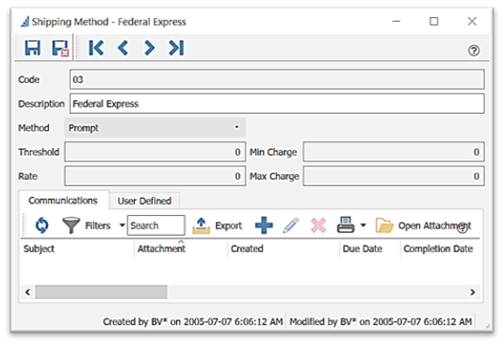
Task: Delete communication with the red X icon
Action: pos(318,225)
